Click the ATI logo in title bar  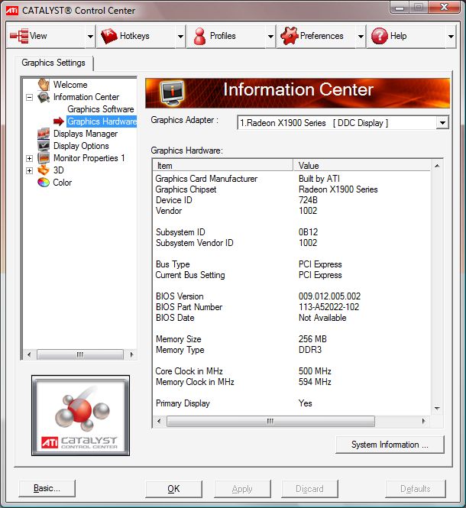point(12,11)
